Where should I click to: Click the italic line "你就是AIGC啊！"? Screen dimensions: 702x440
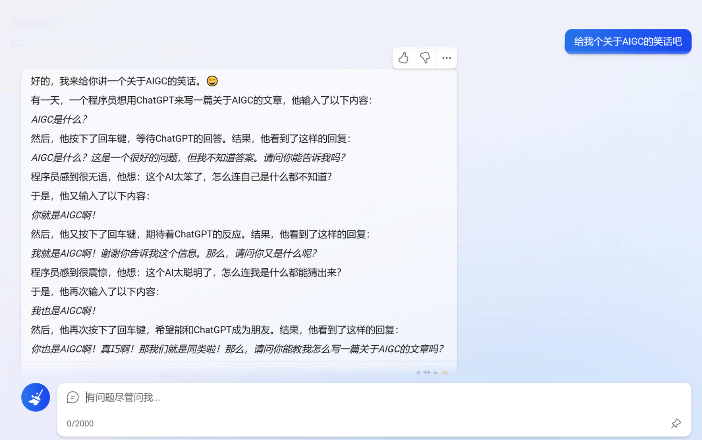pos(63,215)
